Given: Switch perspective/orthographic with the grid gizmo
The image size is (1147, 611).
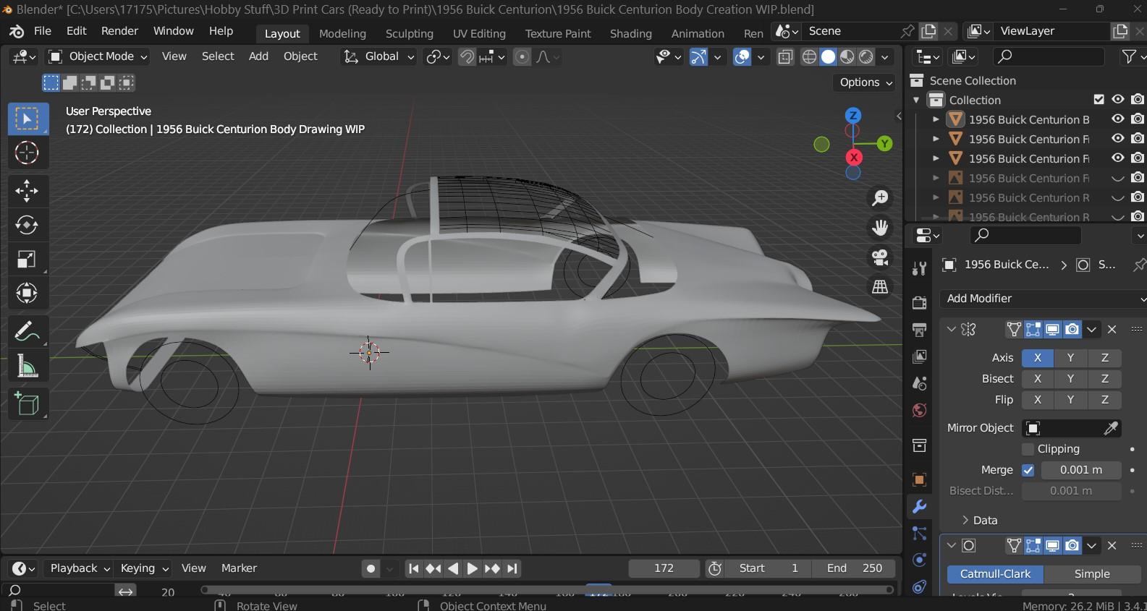Looking at the screenshot, I should [880, 287].
